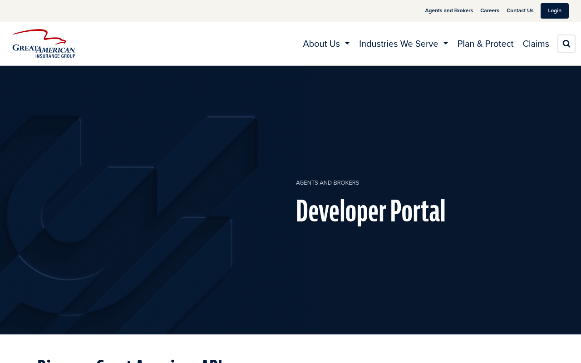
Task: Open the Contact Us link
Action: pyautogui.click(x=520, y=10)
